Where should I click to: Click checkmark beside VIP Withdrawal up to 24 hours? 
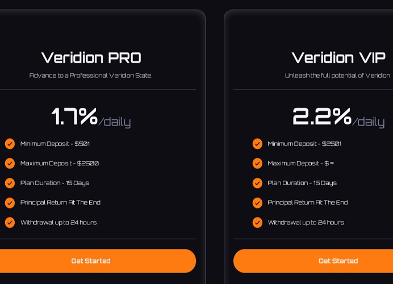[257, 222]
